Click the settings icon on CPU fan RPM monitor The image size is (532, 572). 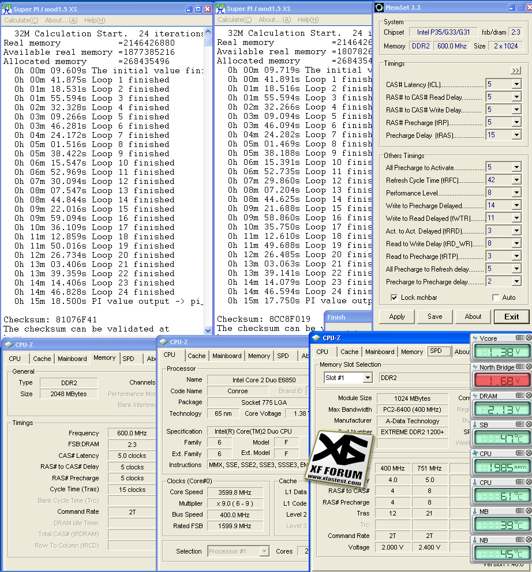pos(520,454)
